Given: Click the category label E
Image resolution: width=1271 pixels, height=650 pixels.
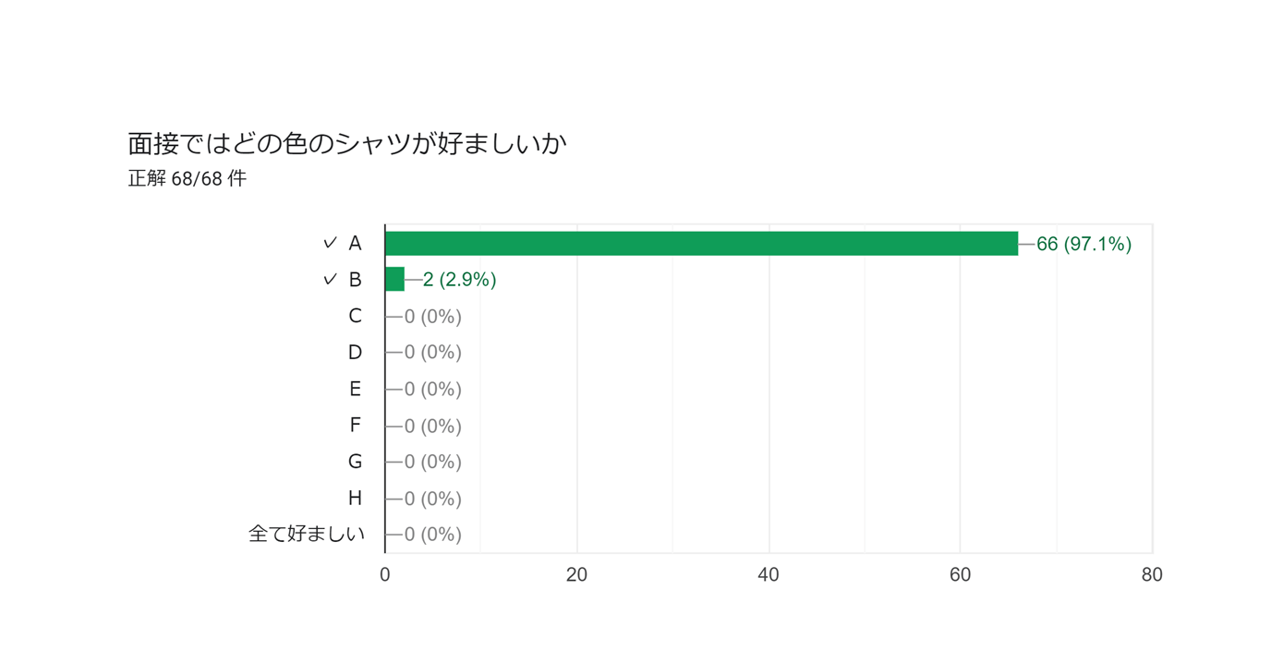Looking at the screenshot, I should [x=355, y=389].
